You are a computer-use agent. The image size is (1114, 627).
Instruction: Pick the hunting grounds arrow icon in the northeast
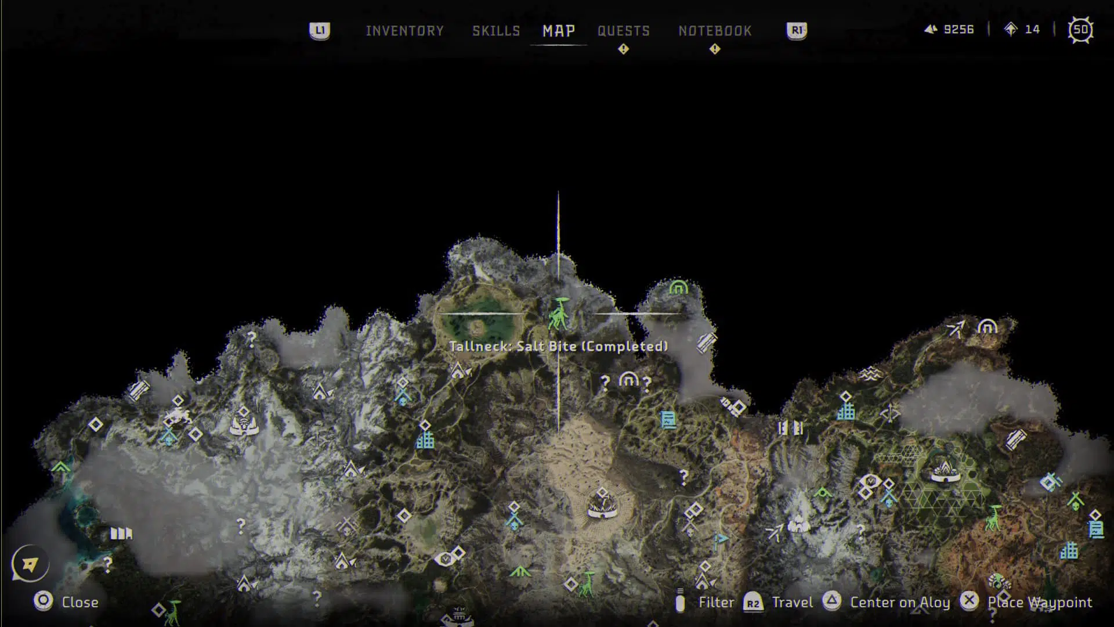click(x=955, y=329)
